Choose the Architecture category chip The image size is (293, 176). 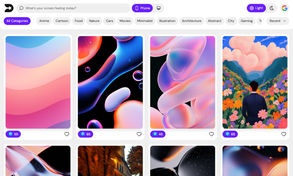point(191,21)
